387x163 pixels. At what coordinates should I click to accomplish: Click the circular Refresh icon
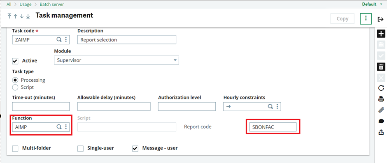pyautogui.click(x=381, y=88)
